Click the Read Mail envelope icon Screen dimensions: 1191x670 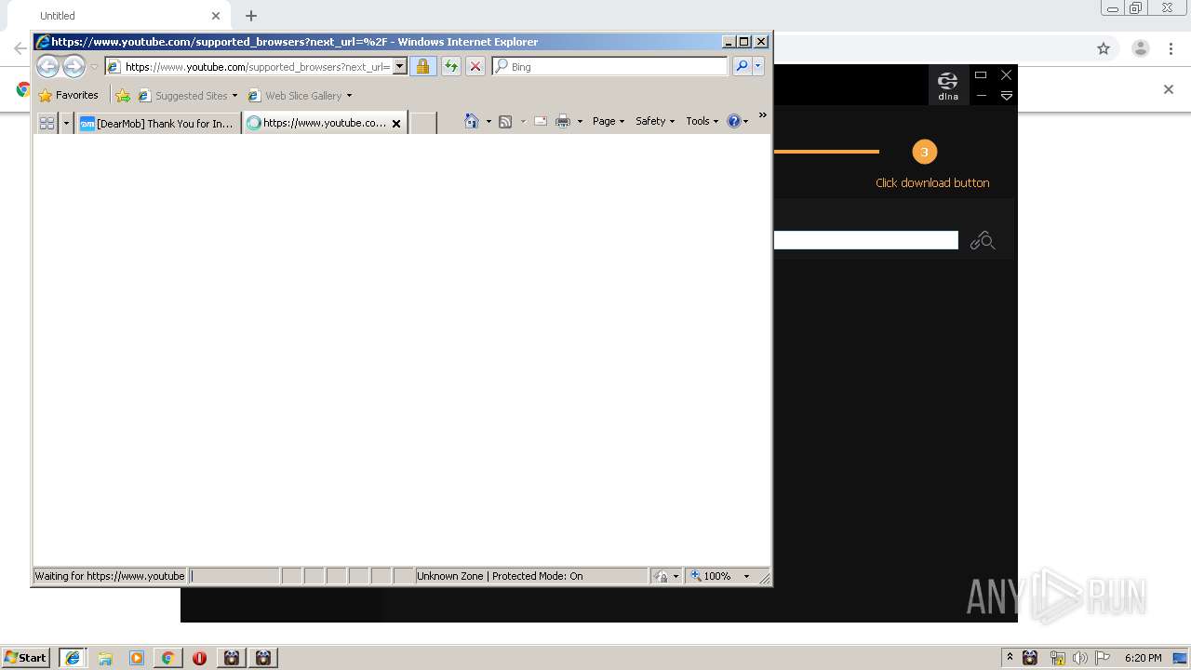coord(540,121)
